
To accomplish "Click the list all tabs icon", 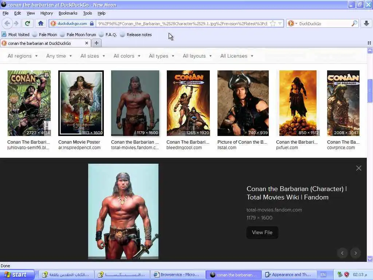I will point(369,43).
